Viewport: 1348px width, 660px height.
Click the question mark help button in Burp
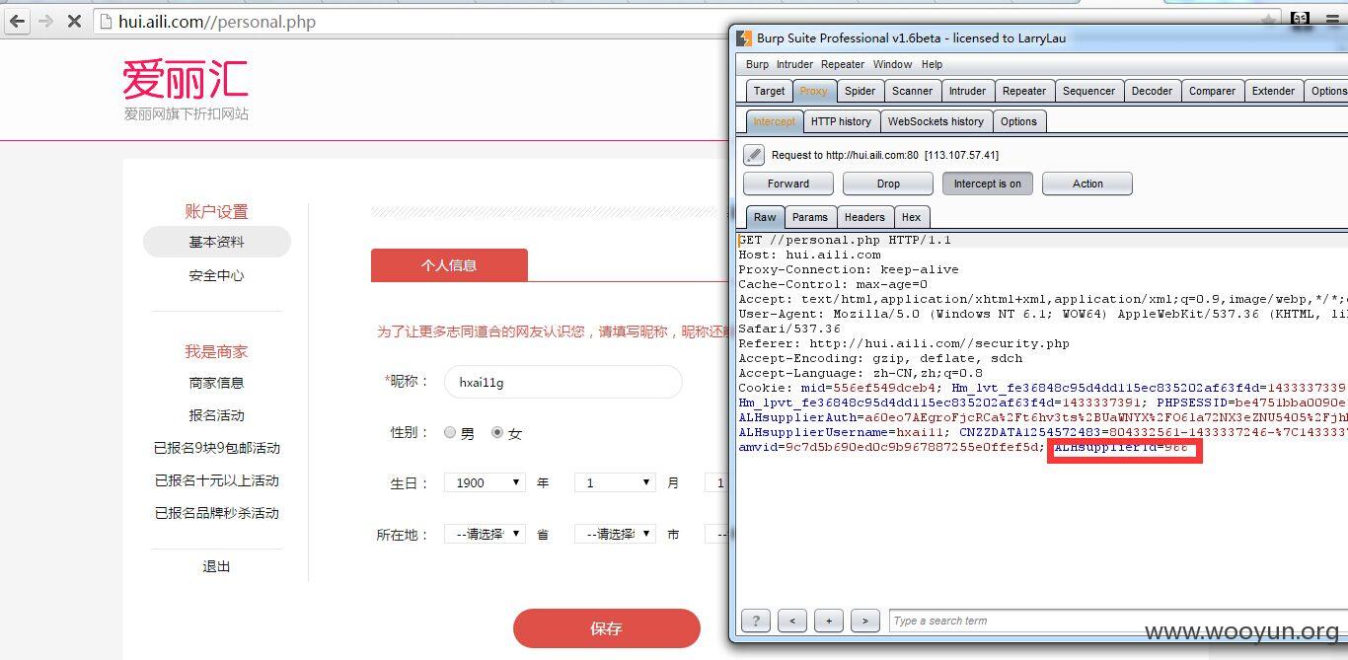[755, 621]
